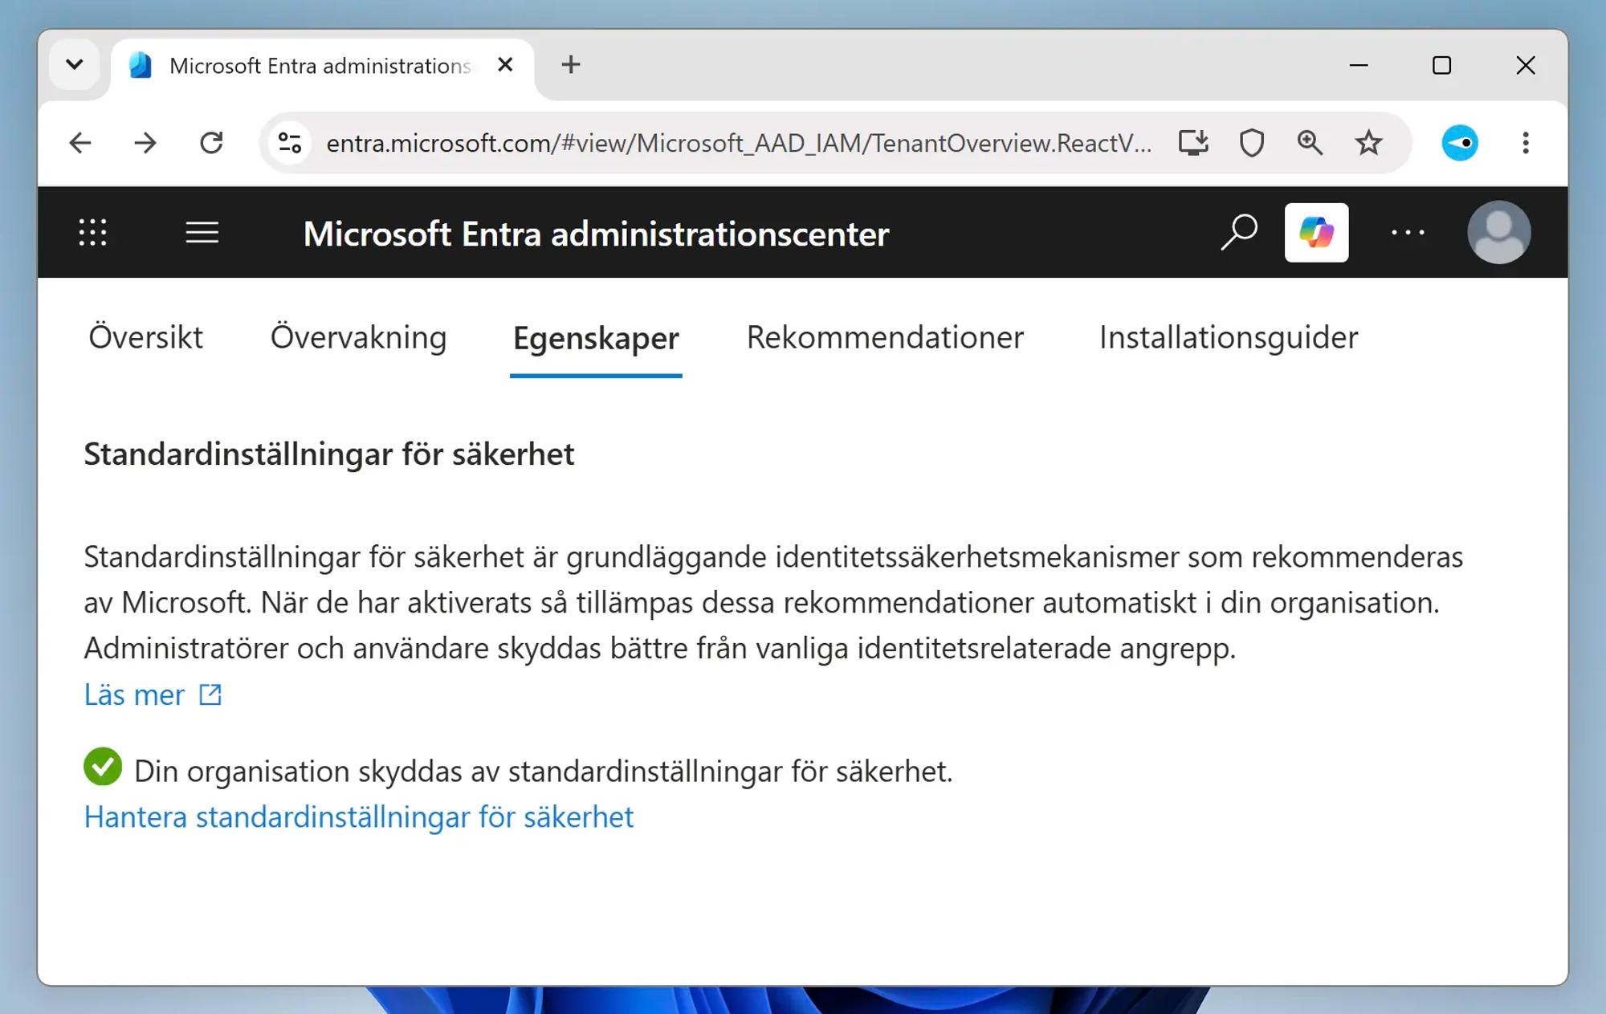Open the user account avatar
The height and width of the screenshot is (1014, 1606).
pyautogui.click(x=1499, y=233)
